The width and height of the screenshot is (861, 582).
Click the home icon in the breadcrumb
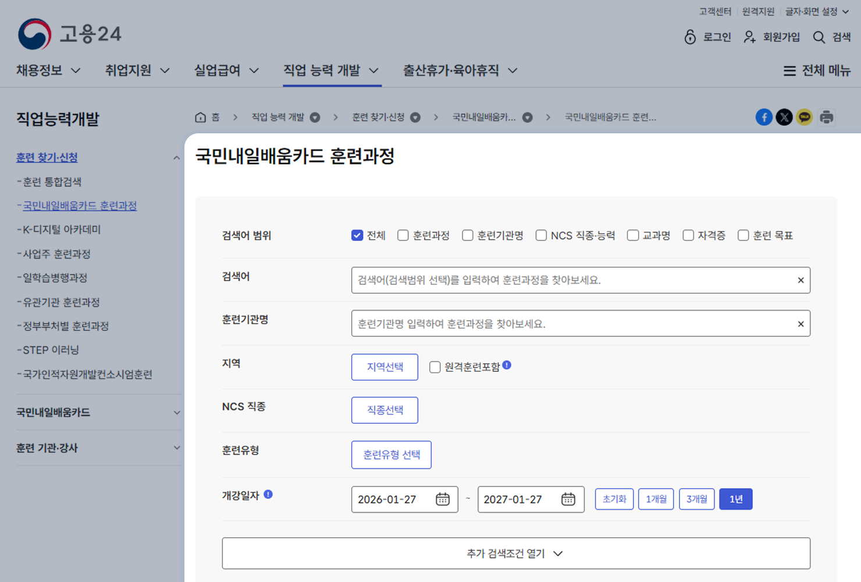pyautogui.click(x=200, y=117)
